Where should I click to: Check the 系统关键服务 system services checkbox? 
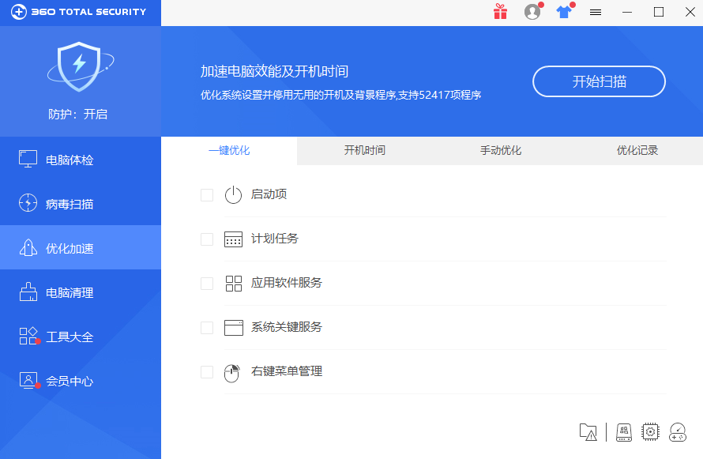coord(206,327)
